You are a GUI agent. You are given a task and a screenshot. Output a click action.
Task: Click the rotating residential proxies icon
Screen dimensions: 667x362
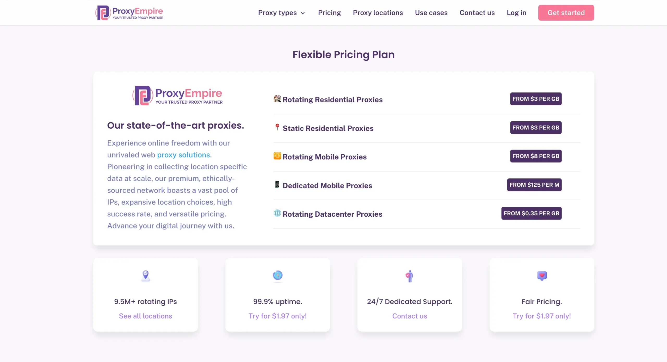277,98
